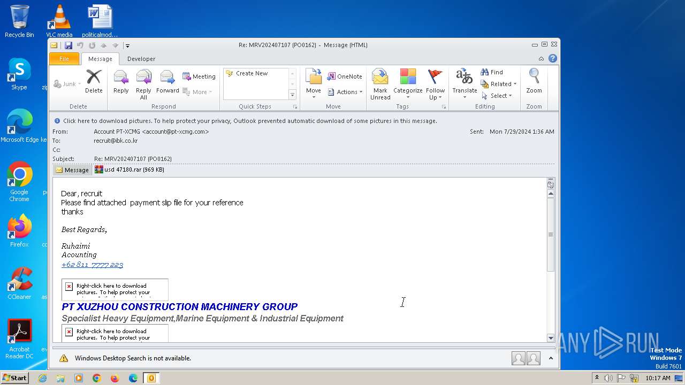This screenshot has width=685, height=385.
Task: Open the Recycle Bin desktop icon
Action: 19,21
